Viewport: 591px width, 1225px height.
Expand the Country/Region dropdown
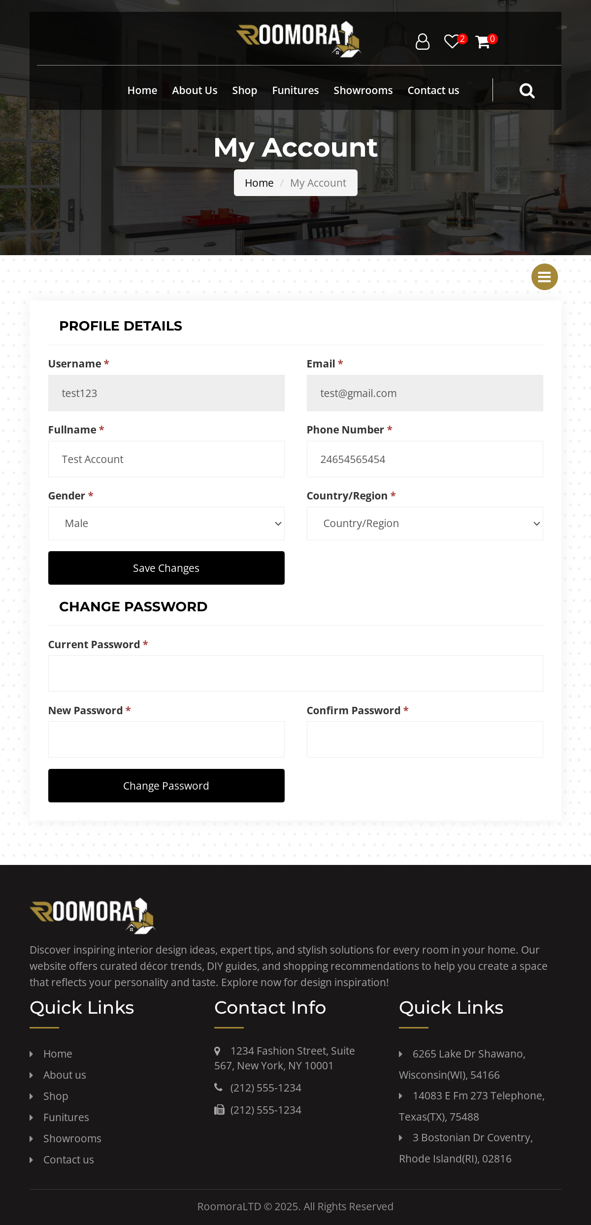click(x=425, y=524)
